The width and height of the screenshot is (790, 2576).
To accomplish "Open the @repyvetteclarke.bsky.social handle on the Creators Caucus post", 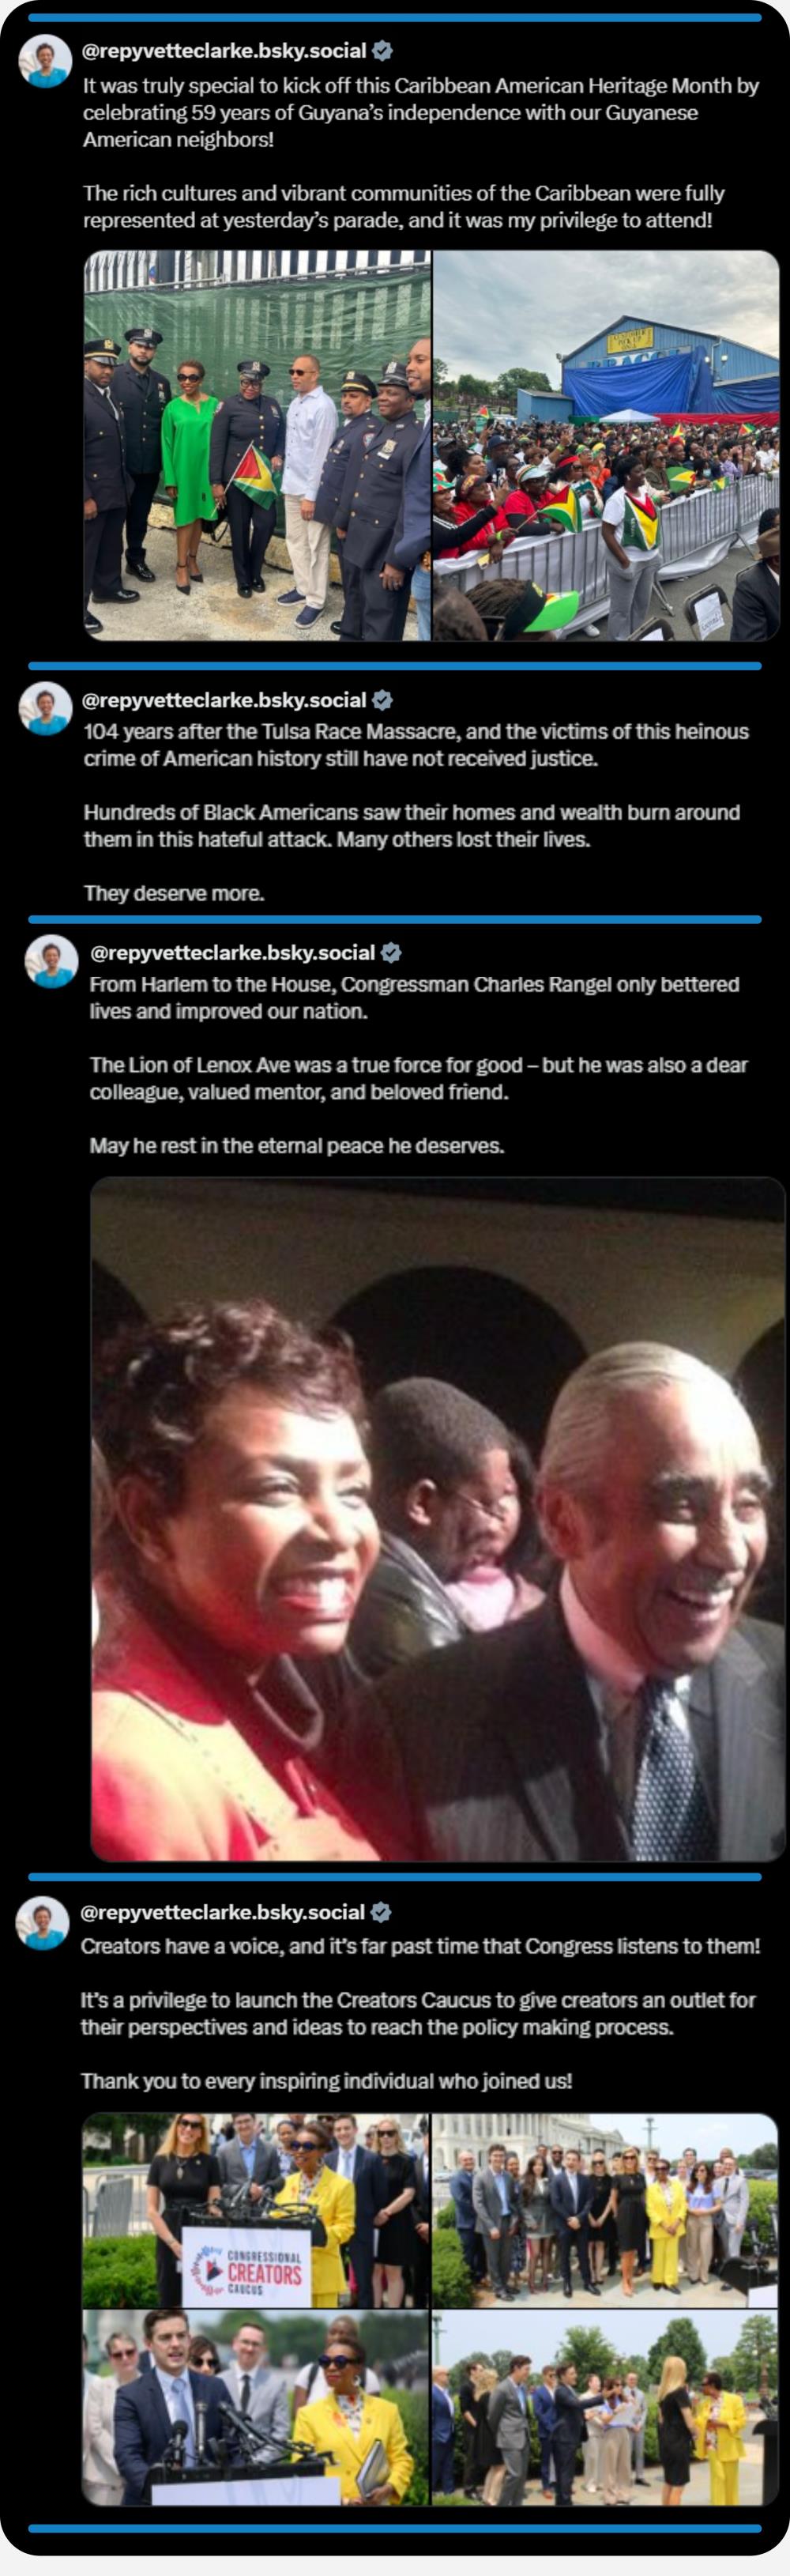I will (x=223, y=1912).
